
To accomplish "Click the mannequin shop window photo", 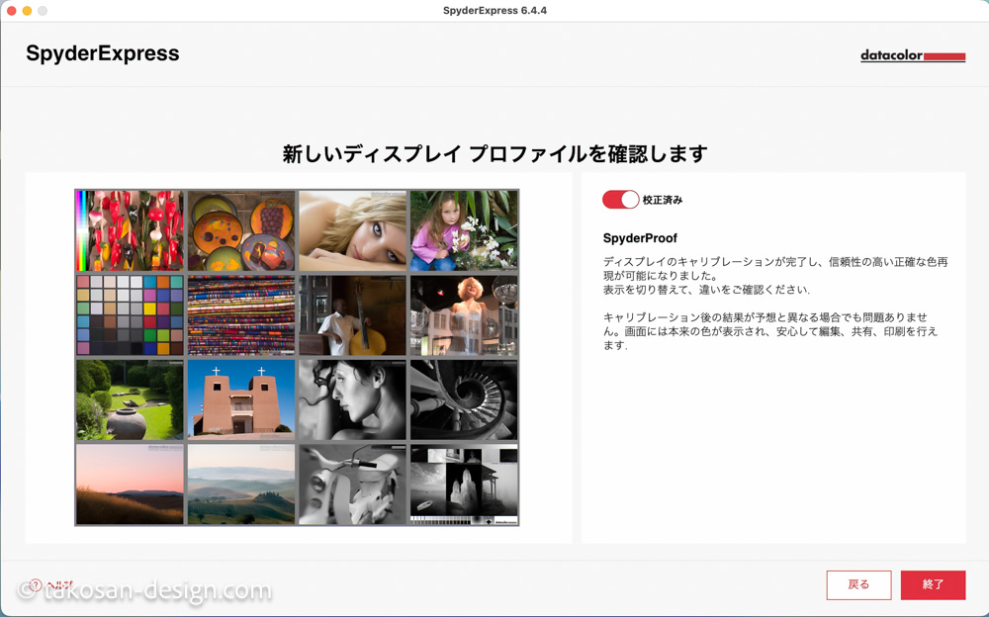I will 464,315.
